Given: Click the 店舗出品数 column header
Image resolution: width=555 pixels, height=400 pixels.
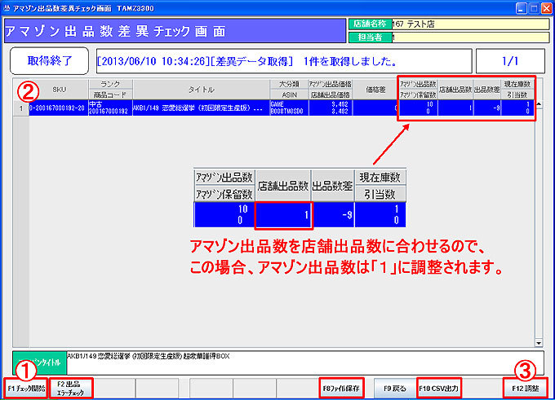Looking at the screenshot, I should coord(455,89).
